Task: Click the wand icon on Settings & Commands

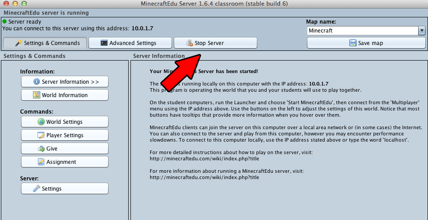Action: click(x=19, y=43)
